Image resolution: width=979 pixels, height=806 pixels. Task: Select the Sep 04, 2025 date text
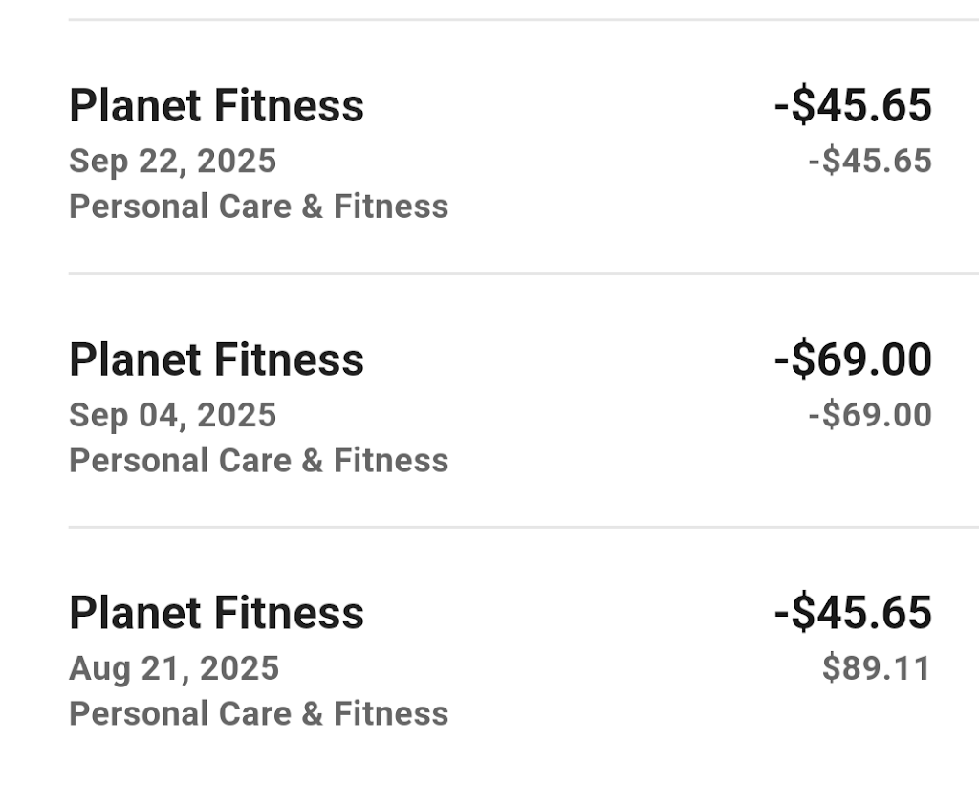tap(172, 415)
